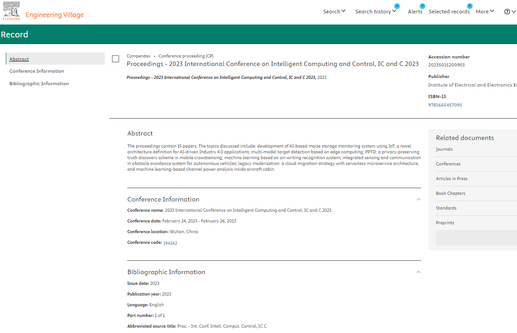Click the proceedings record title

[x=273, y=64]
